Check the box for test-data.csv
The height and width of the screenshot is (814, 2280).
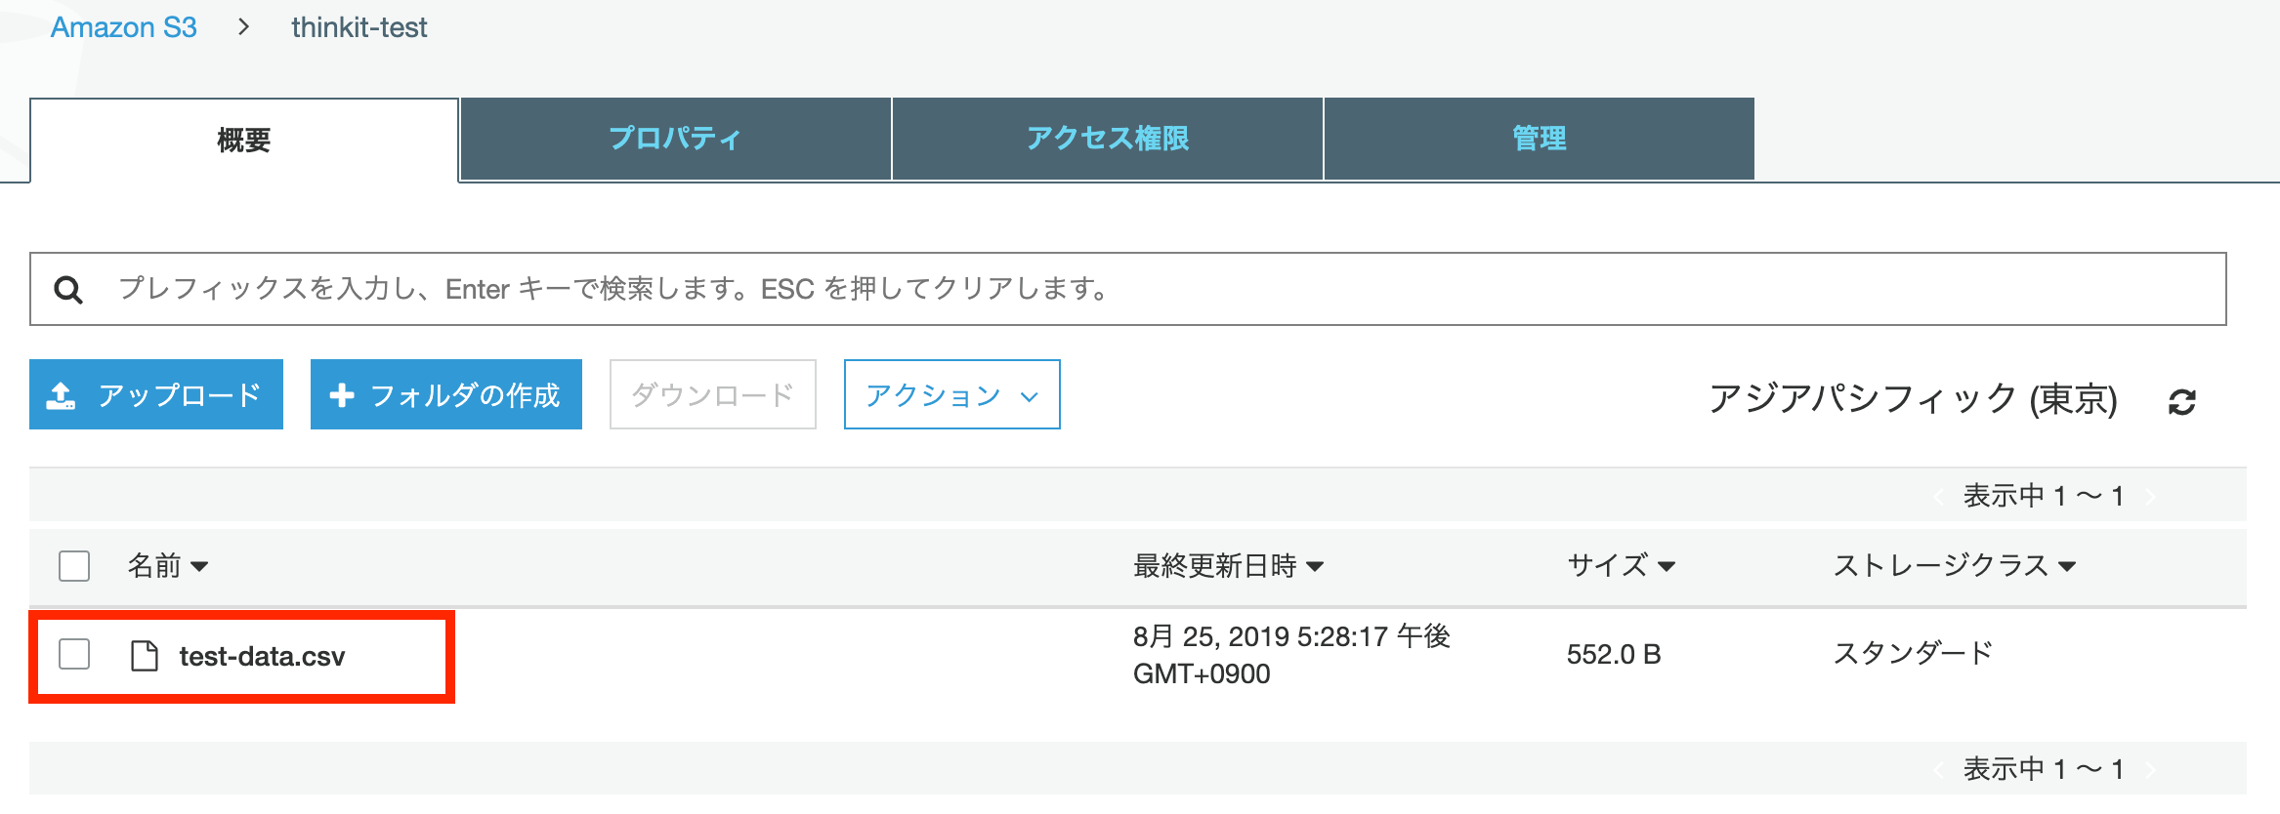74,654
